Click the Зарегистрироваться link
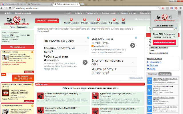 (x=23, y=13)
